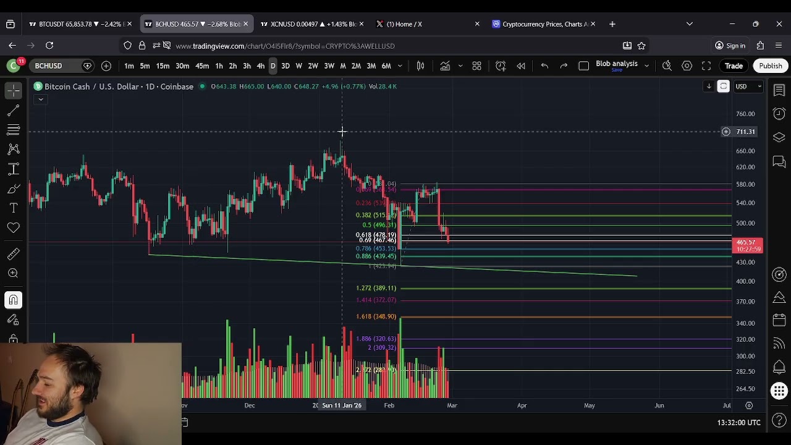Select the brush drawing tool
Image resolution: width=791 pixels, height=445 pixels.
(13, 189)
